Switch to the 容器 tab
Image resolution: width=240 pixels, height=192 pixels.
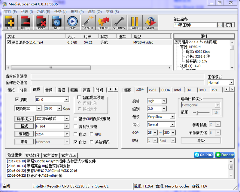(x=62, y=90)
